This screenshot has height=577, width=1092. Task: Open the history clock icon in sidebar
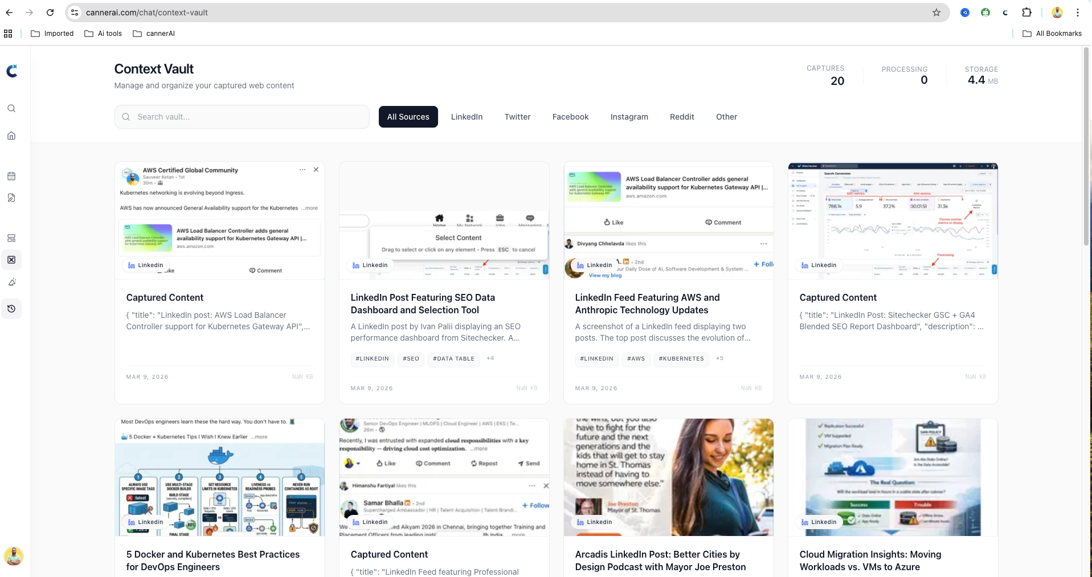point(11,309)
